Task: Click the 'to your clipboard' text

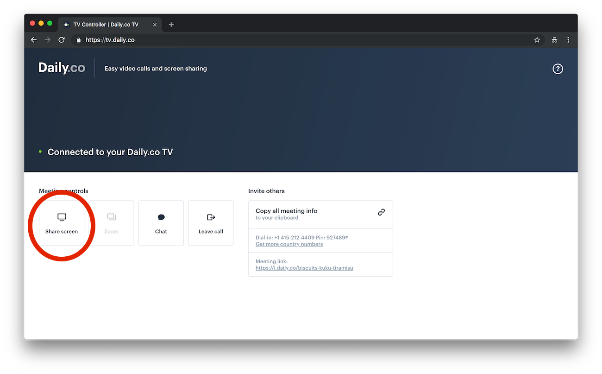Action: point(277,218)
